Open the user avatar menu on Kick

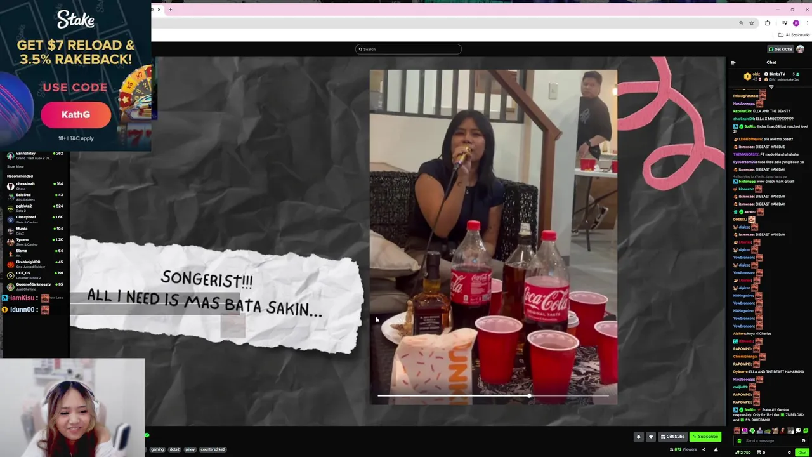pos(801,49)
